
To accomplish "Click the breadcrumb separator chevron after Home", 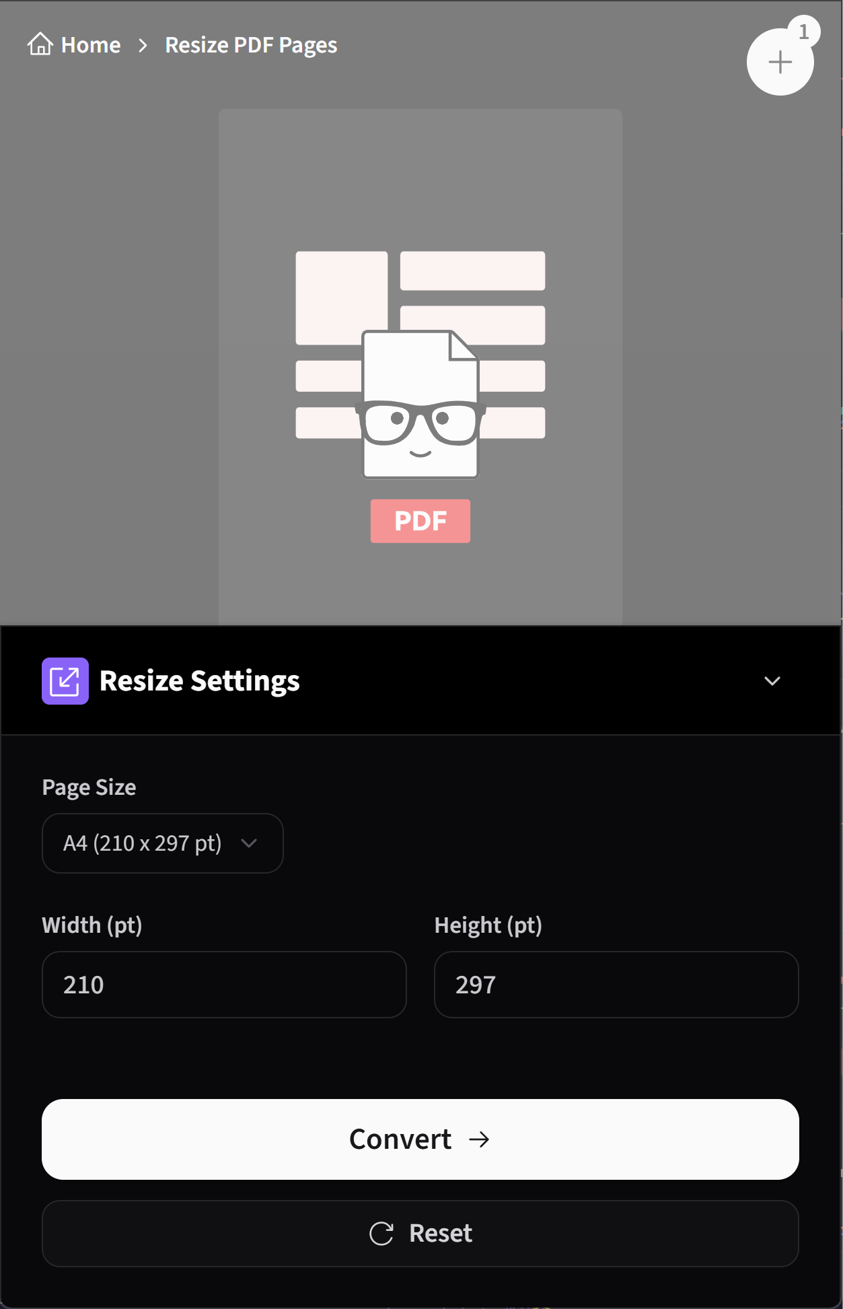I will tap(143, 45).
